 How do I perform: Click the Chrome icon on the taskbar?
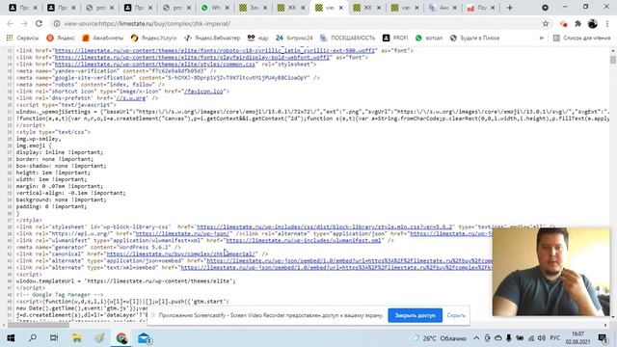[x=121, y=338]
